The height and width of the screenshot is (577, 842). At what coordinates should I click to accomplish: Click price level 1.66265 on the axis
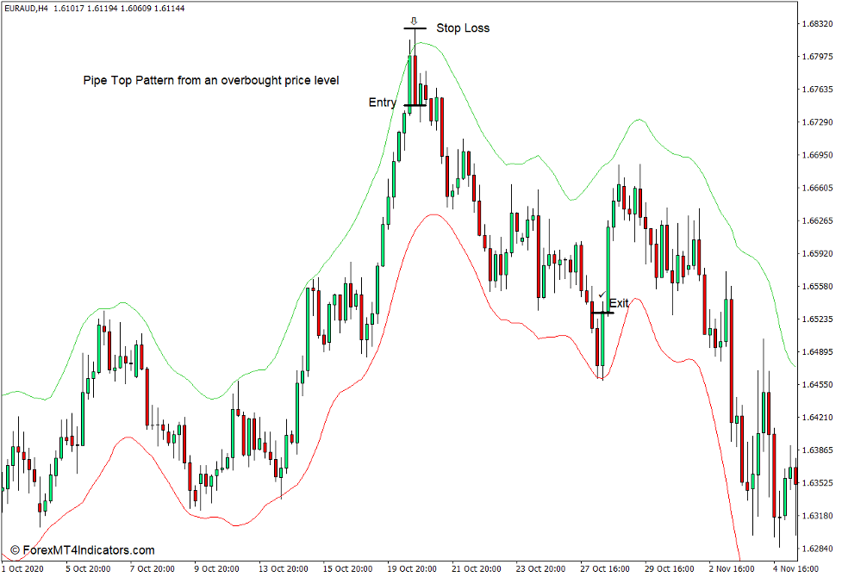(817, 220)
